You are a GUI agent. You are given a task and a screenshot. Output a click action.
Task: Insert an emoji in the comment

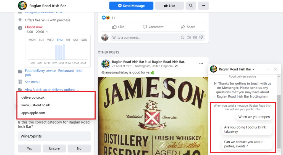tap(182, 37)
